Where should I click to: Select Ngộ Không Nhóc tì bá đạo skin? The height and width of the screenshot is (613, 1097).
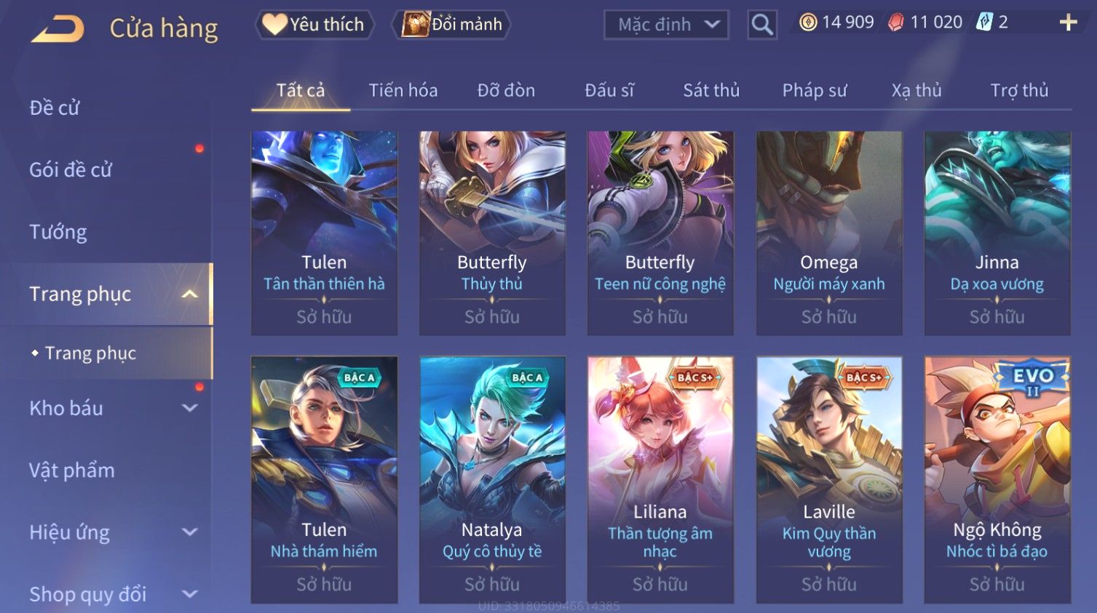click(x=997, y=480)
